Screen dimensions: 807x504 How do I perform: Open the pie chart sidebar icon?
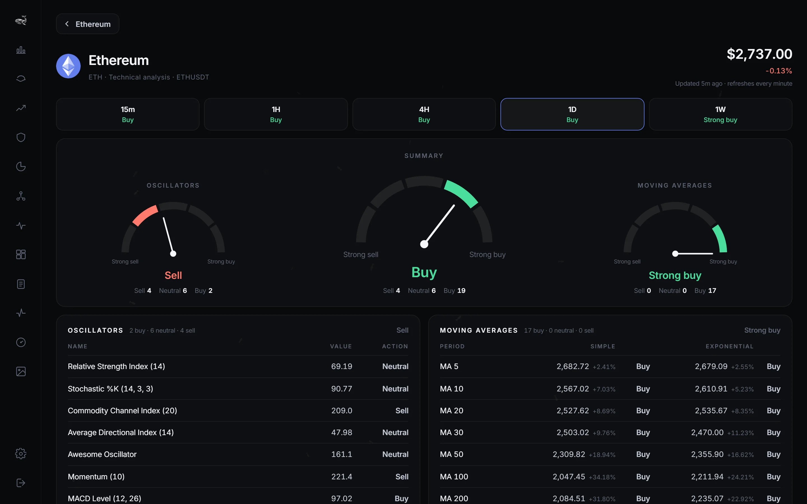coord(21,166)
